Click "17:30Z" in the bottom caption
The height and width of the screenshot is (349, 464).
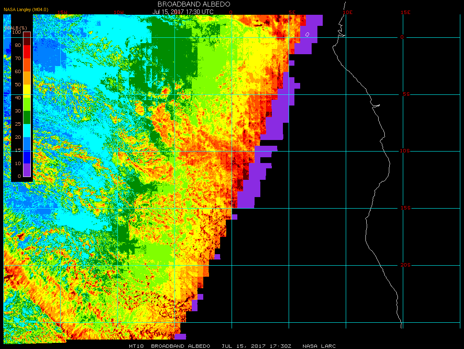(280, 346)
